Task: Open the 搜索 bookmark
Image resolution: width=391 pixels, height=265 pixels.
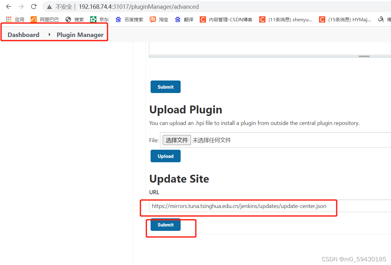Action: [x=75, y=19]
